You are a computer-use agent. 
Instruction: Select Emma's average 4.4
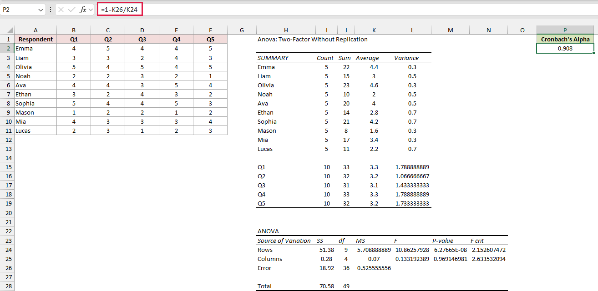(x=373, y=67)
